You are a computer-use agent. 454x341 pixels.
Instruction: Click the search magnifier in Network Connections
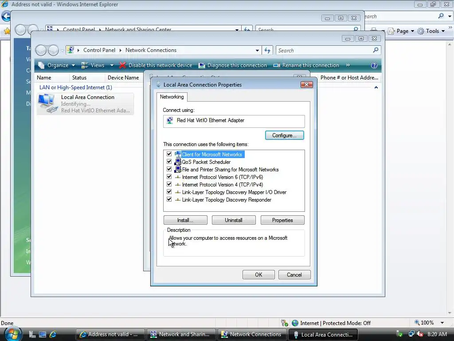(376, 50)
